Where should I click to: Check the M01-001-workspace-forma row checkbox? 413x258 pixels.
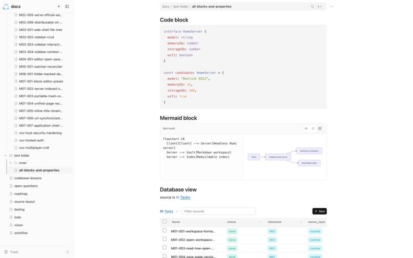click(164, 231)
